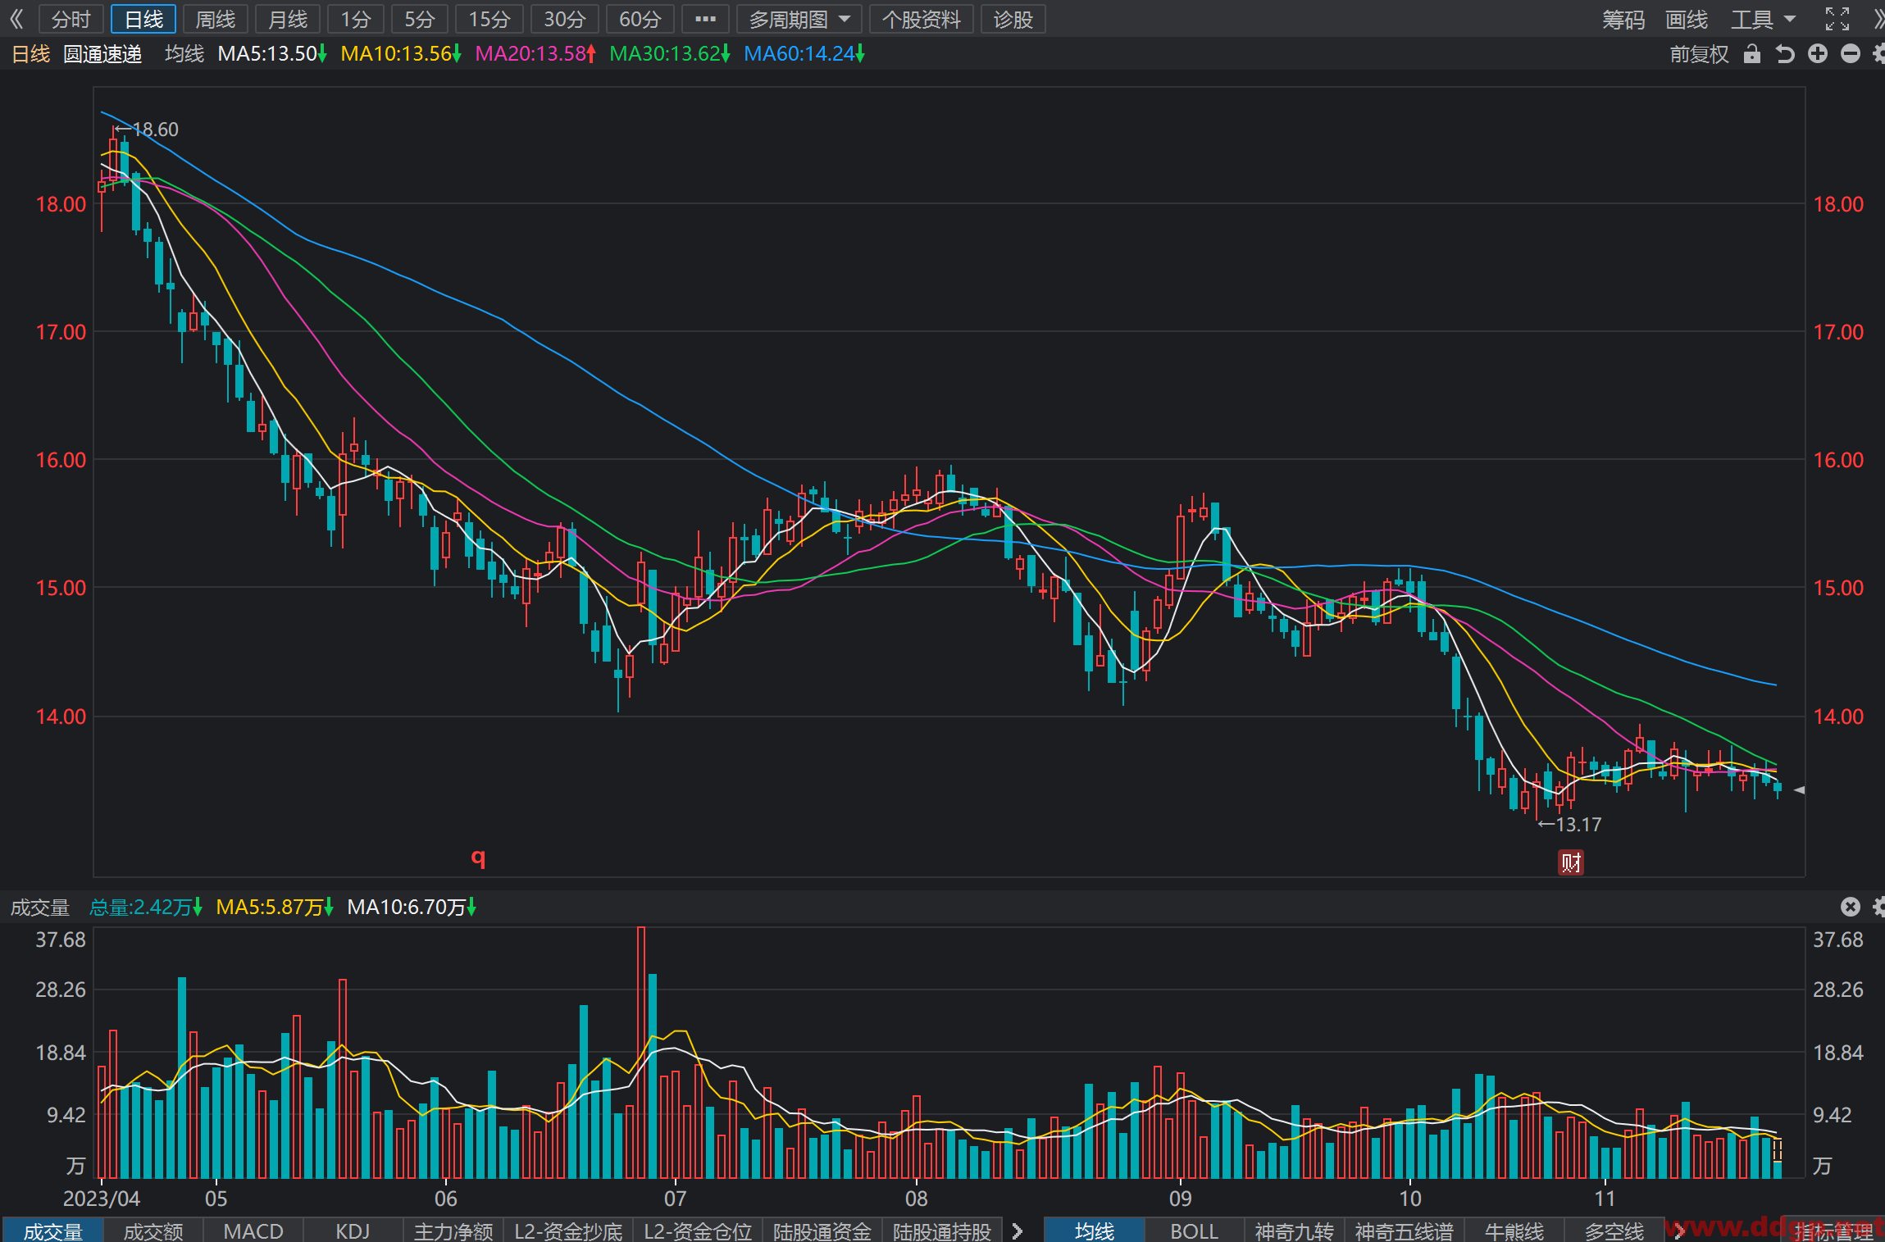Image resolution: width=1885 pixels, height=1242 pixels.
Task: Click the MA10:13.56 indicator label
Action: [x=401, y=54]
